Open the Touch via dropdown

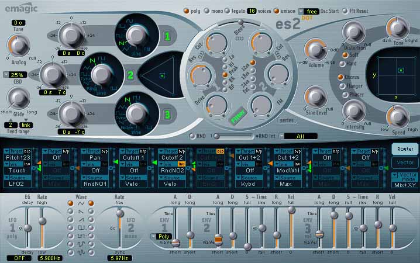coord(18,171)
